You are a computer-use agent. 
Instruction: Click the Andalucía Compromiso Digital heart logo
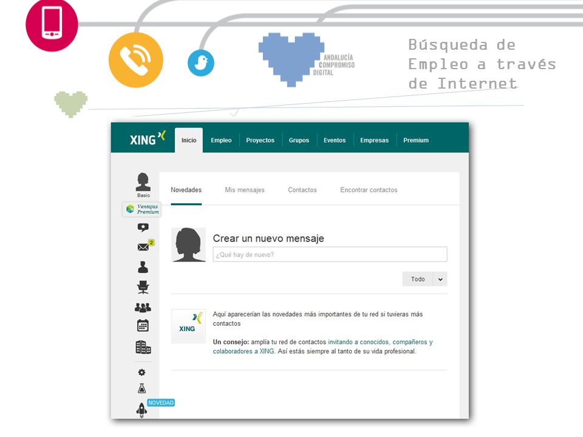[306, 60]
